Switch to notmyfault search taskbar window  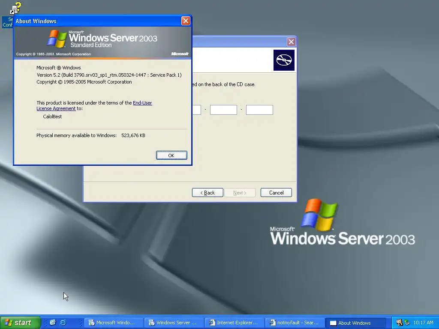pyautogui.click(x=295, y=323)
